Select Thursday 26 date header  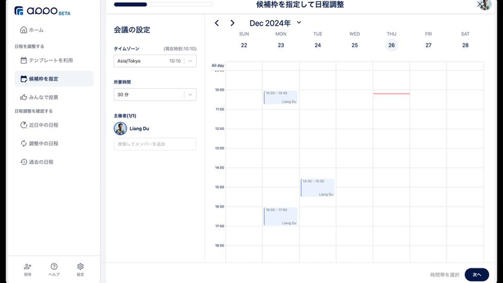(x=391, y=45)
